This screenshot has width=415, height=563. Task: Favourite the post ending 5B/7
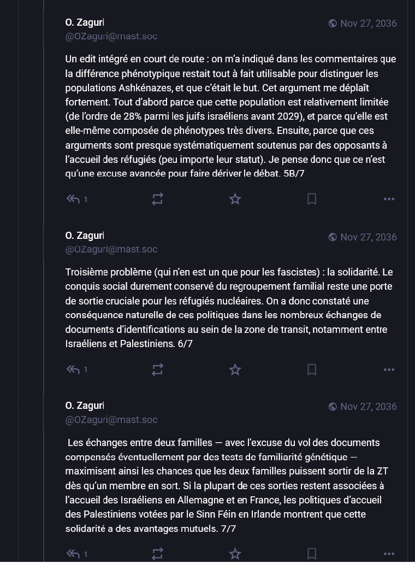(235, 199)
